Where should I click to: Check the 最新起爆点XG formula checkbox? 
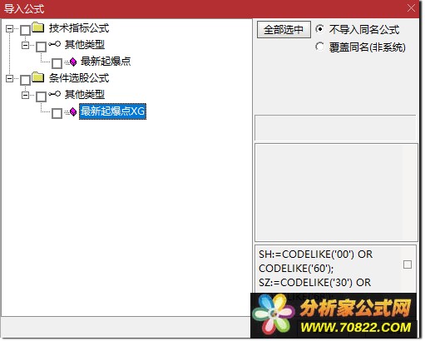click(x=57, y=113)
